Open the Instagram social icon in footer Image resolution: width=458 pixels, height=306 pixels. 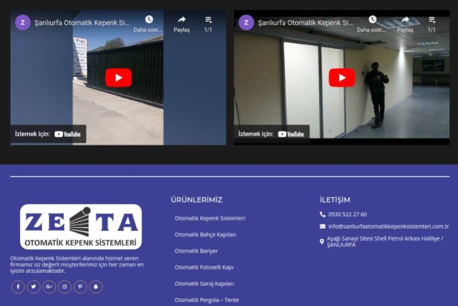65,287
